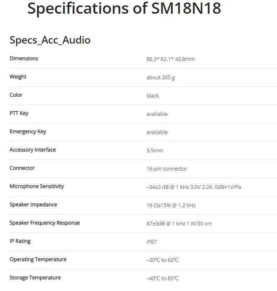Screen dimensions: 277x291
Task: Click the Color row label
Action: tap(16, 95)
